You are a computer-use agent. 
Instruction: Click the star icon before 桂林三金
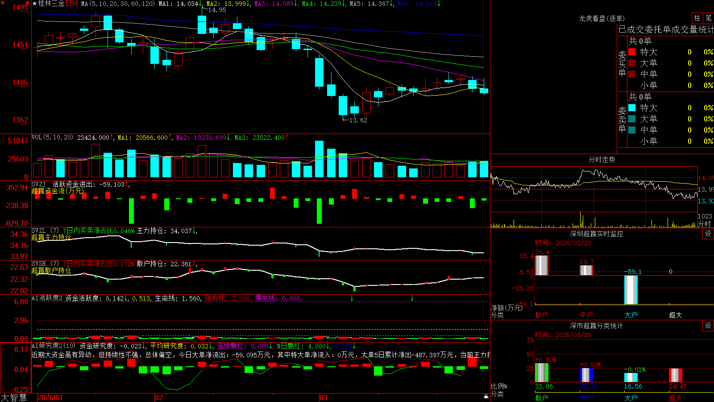point(34,4)
